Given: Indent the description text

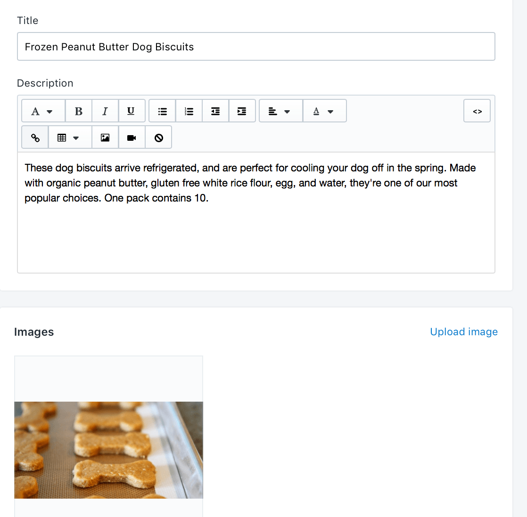Looking at the screenshot, I should click(242, 111).
